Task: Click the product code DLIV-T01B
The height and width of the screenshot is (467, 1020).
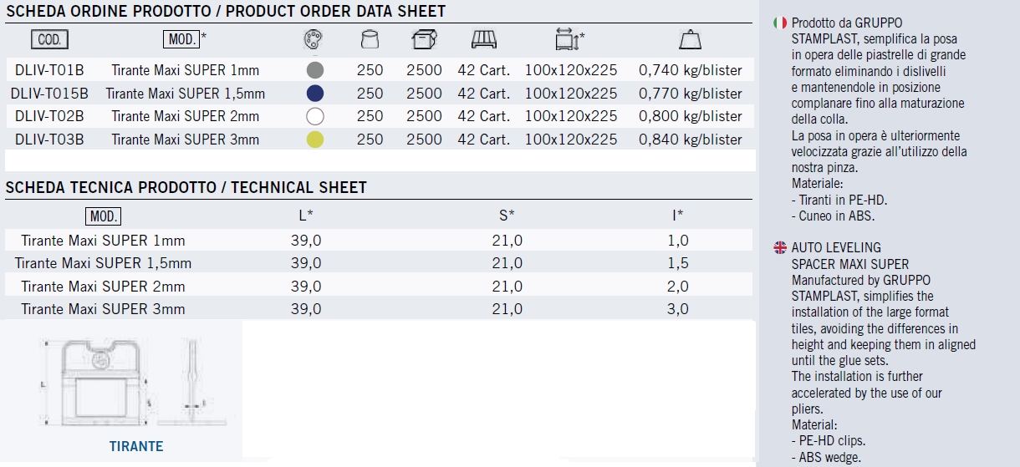Action: [49, 70]
